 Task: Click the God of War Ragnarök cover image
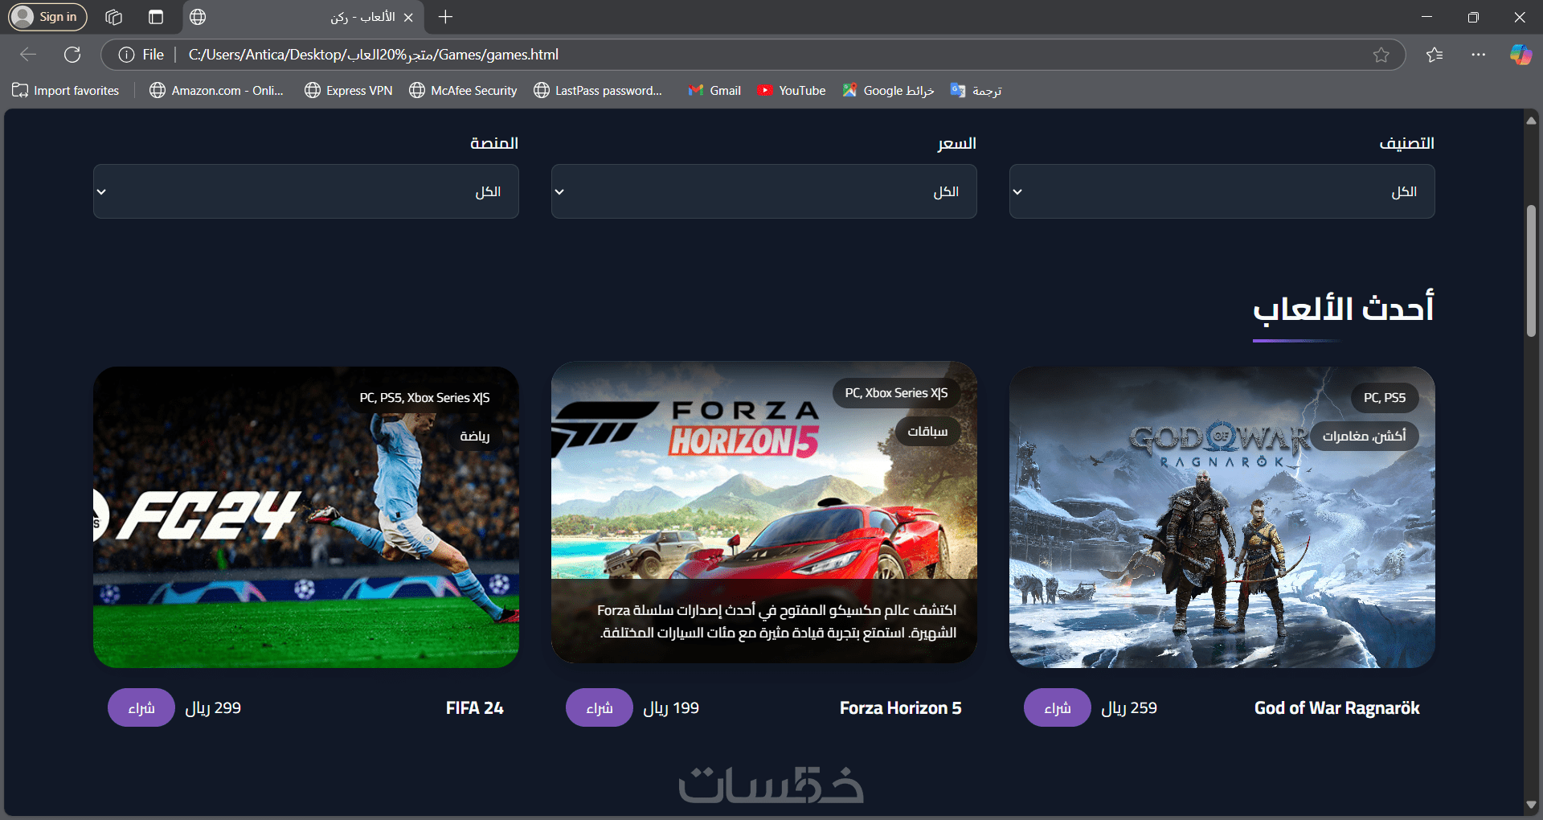coord(1222,518)
